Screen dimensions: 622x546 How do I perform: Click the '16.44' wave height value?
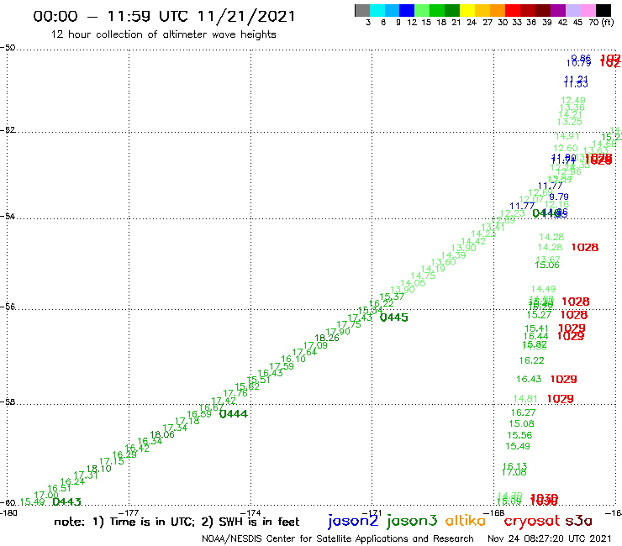point(536,336)
